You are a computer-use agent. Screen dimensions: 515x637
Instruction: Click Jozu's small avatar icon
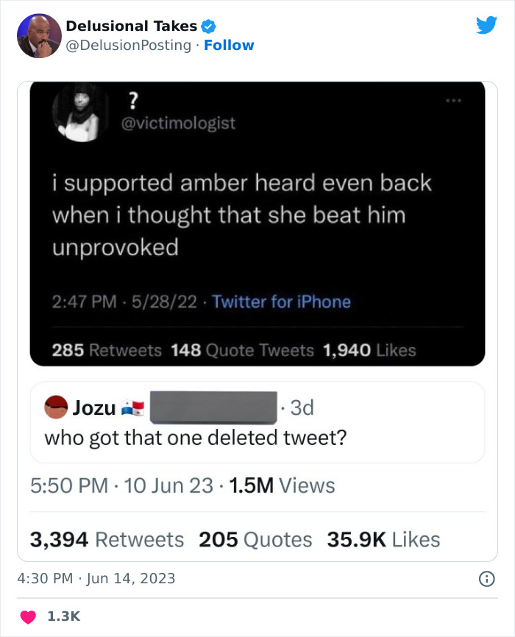[x=56, y=407]
